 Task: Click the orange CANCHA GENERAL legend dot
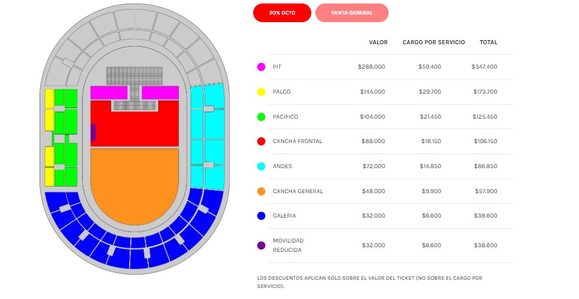pos(261,191)
